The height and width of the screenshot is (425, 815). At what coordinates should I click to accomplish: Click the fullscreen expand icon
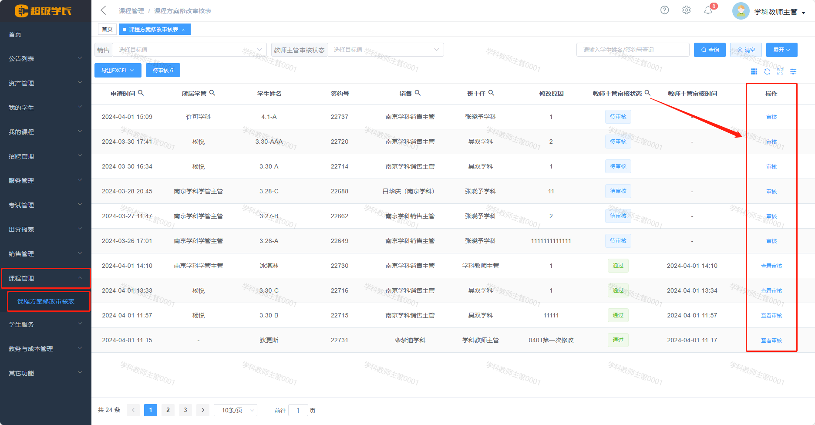[x=780, y=71]
